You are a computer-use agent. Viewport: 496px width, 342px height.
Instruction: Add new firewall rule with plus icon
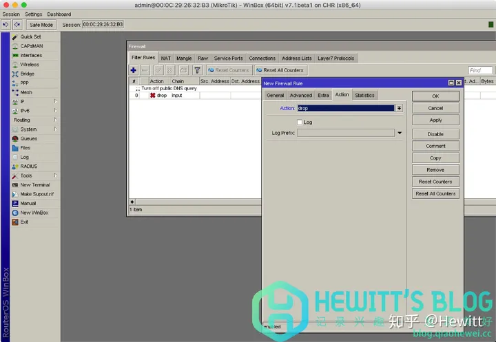(x=133, y=70)
